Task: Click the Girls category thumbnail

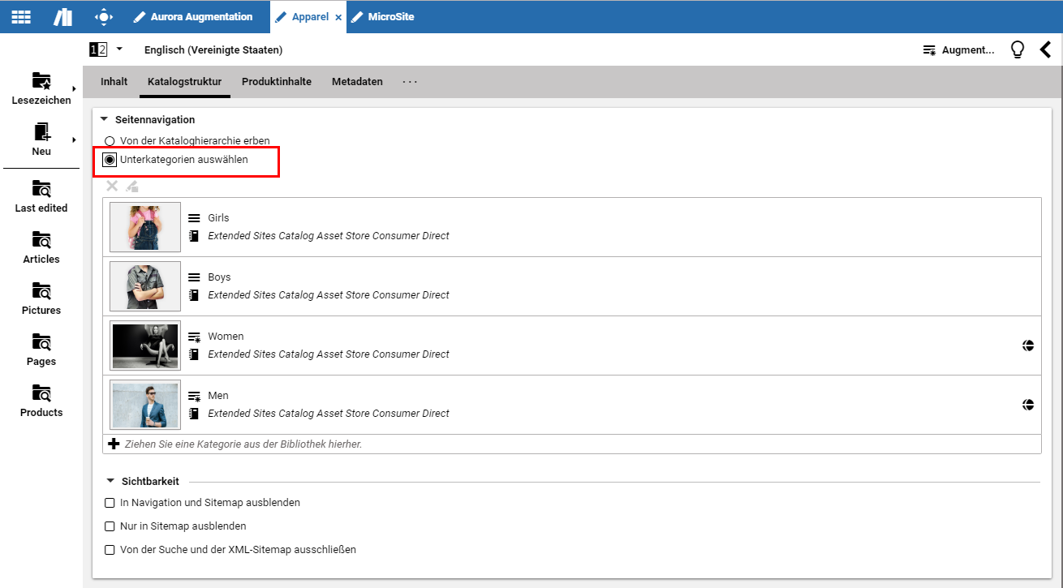Action: 145,227
